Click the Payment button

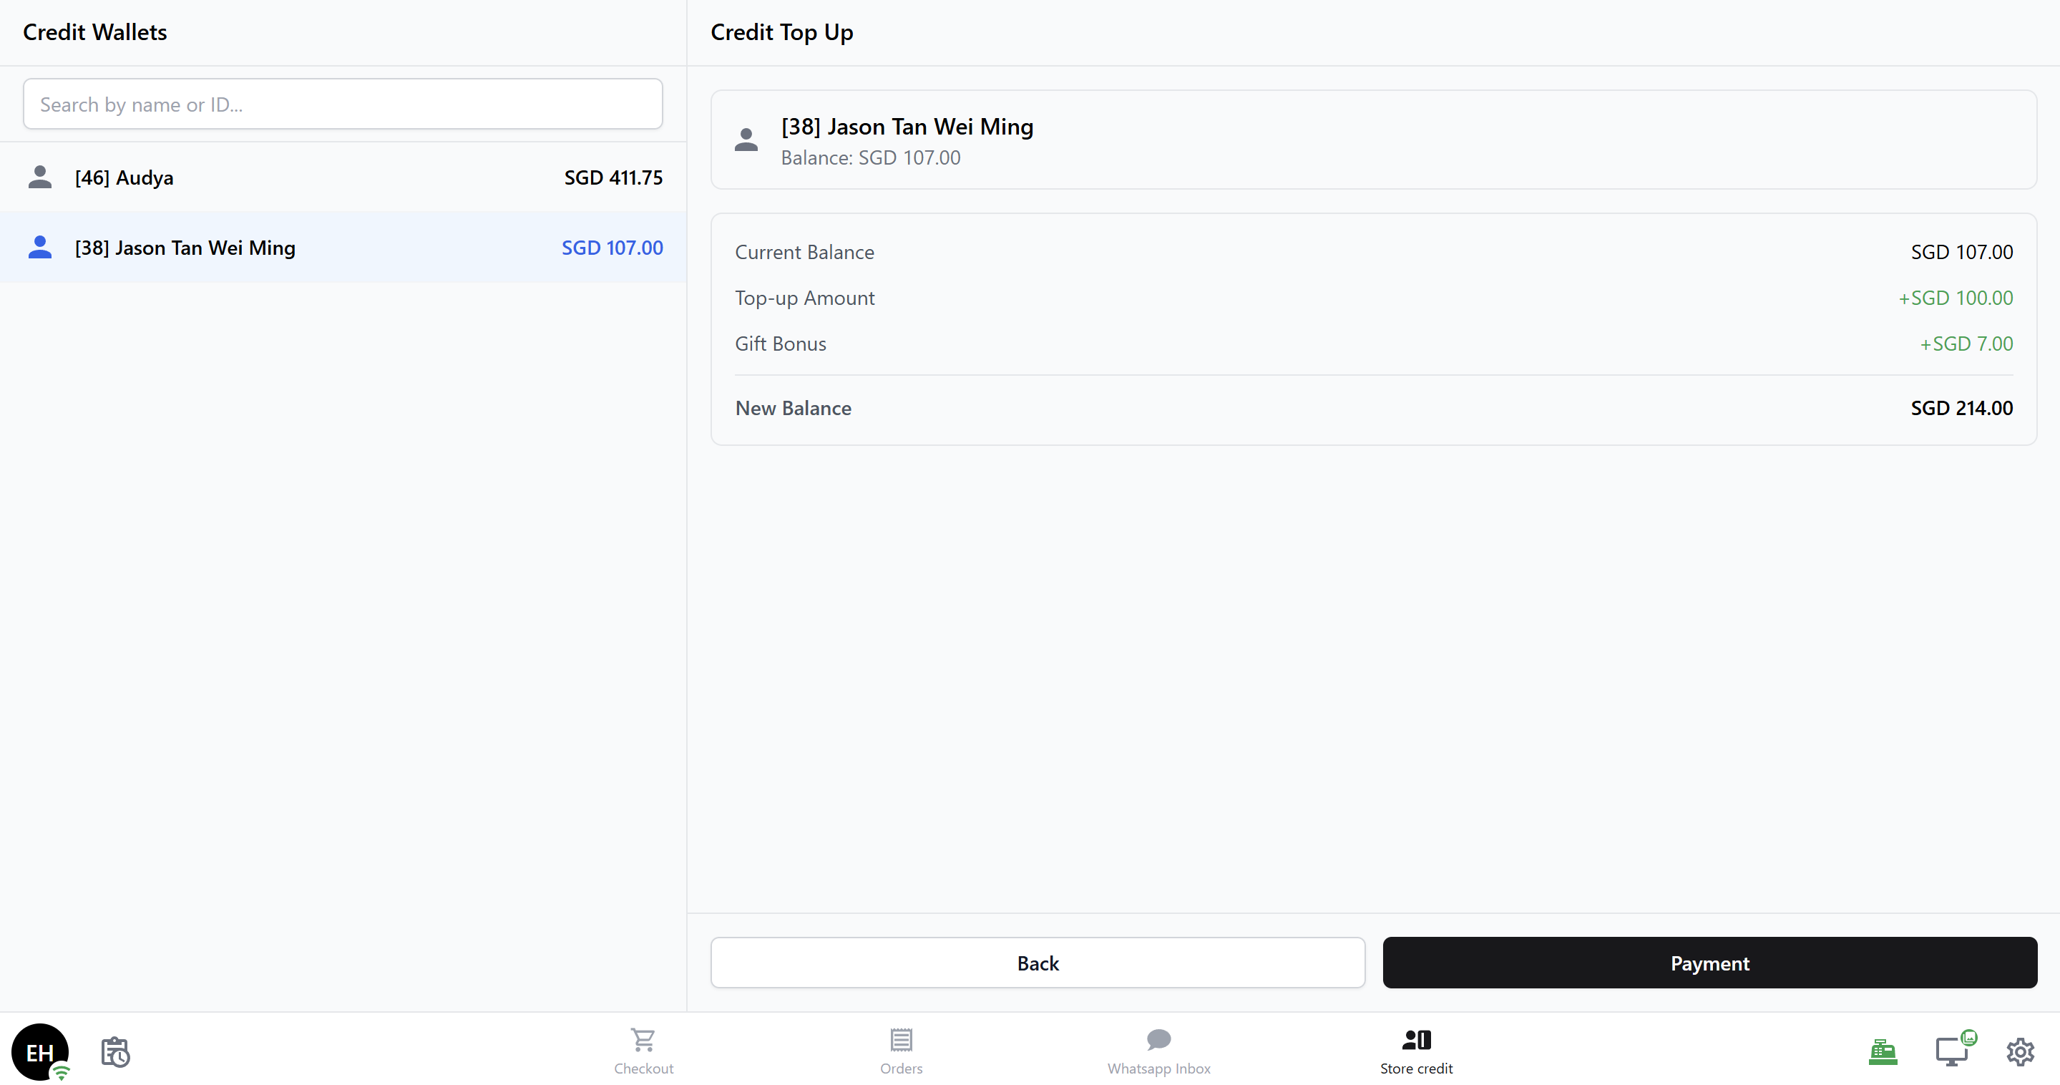click(1709, 963)
